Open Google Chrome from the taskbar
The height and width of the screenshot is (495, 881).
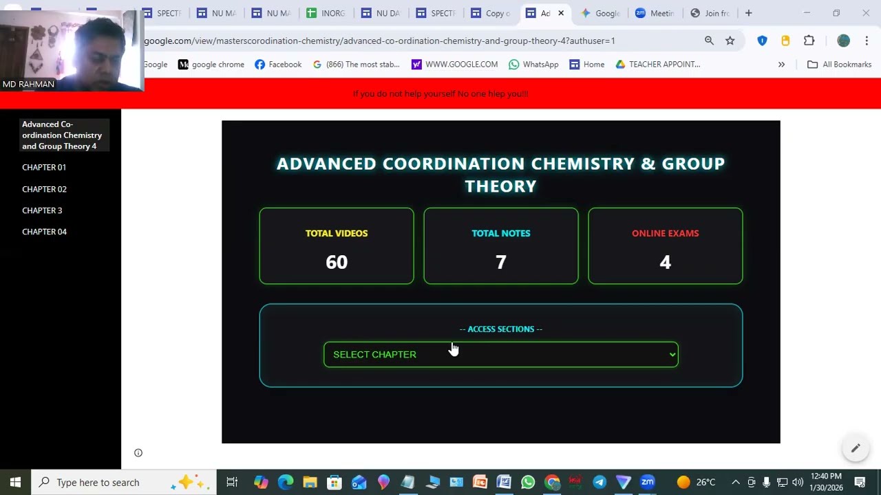[x=552, y=482]
